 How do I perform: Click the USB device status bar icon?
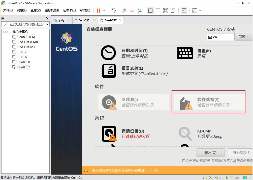tap(237, 177)
